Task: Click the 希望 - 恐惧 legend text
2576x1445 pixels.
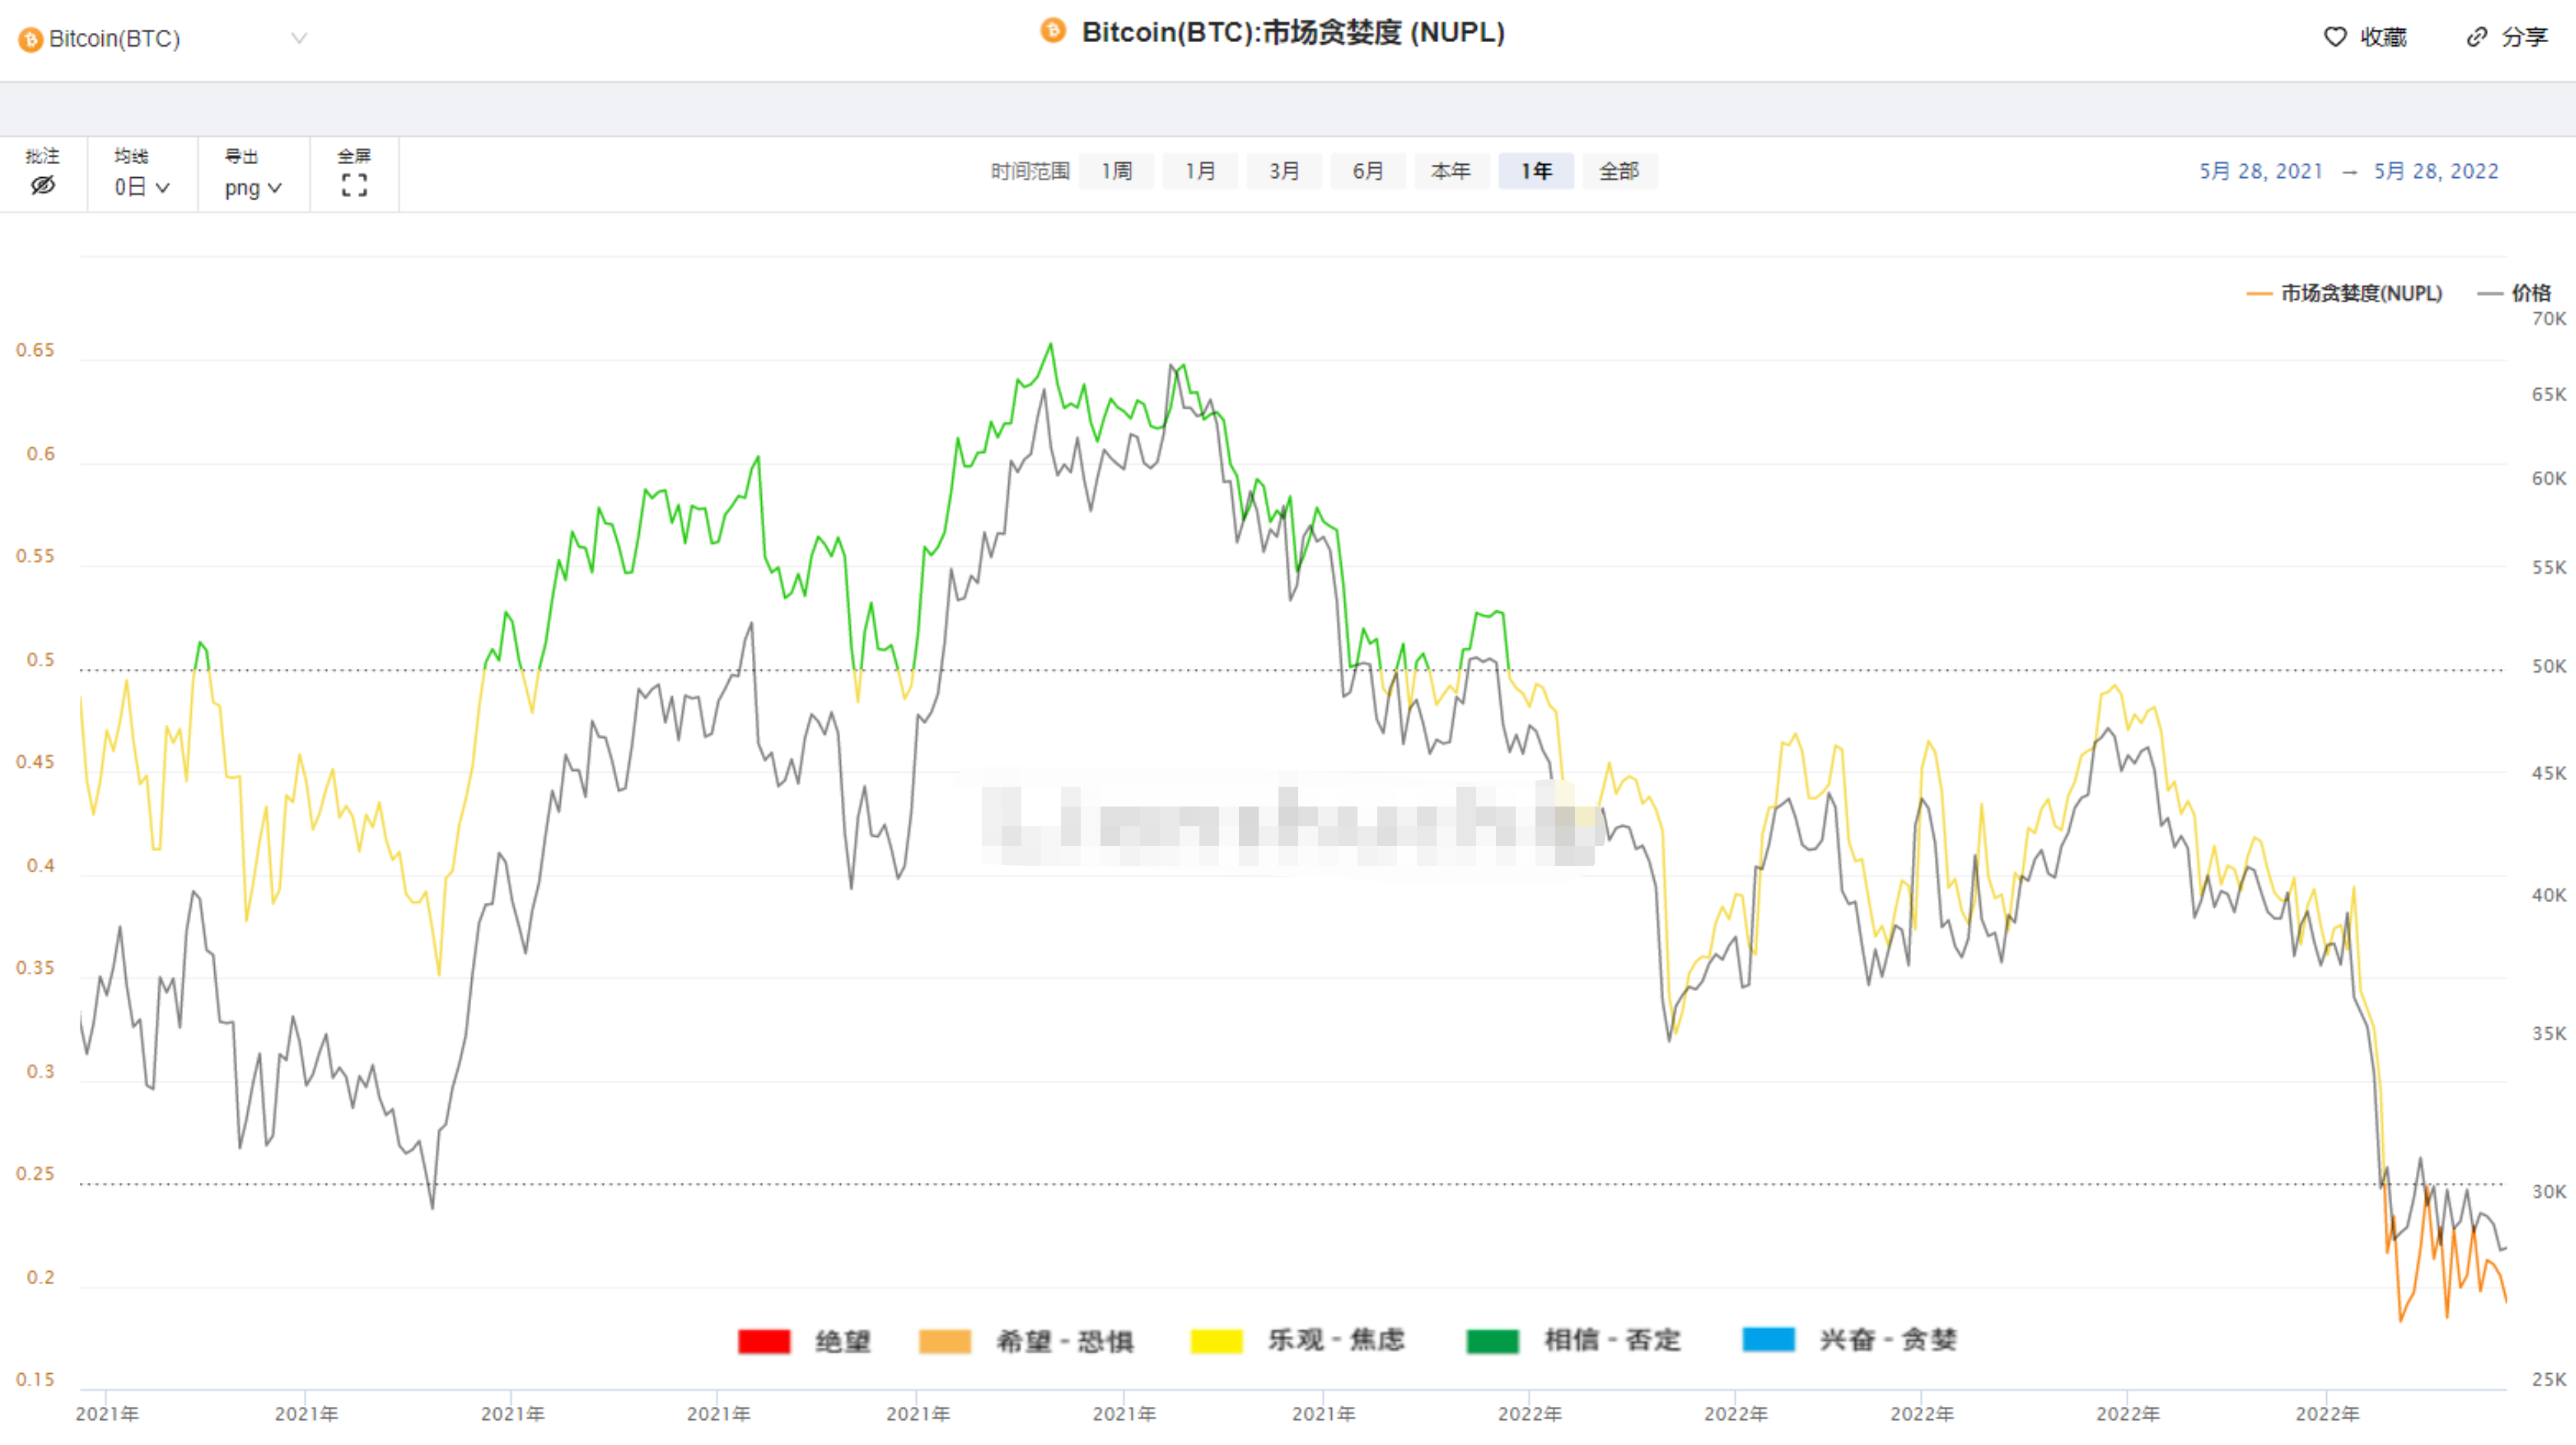Action: [1065, 1341]
